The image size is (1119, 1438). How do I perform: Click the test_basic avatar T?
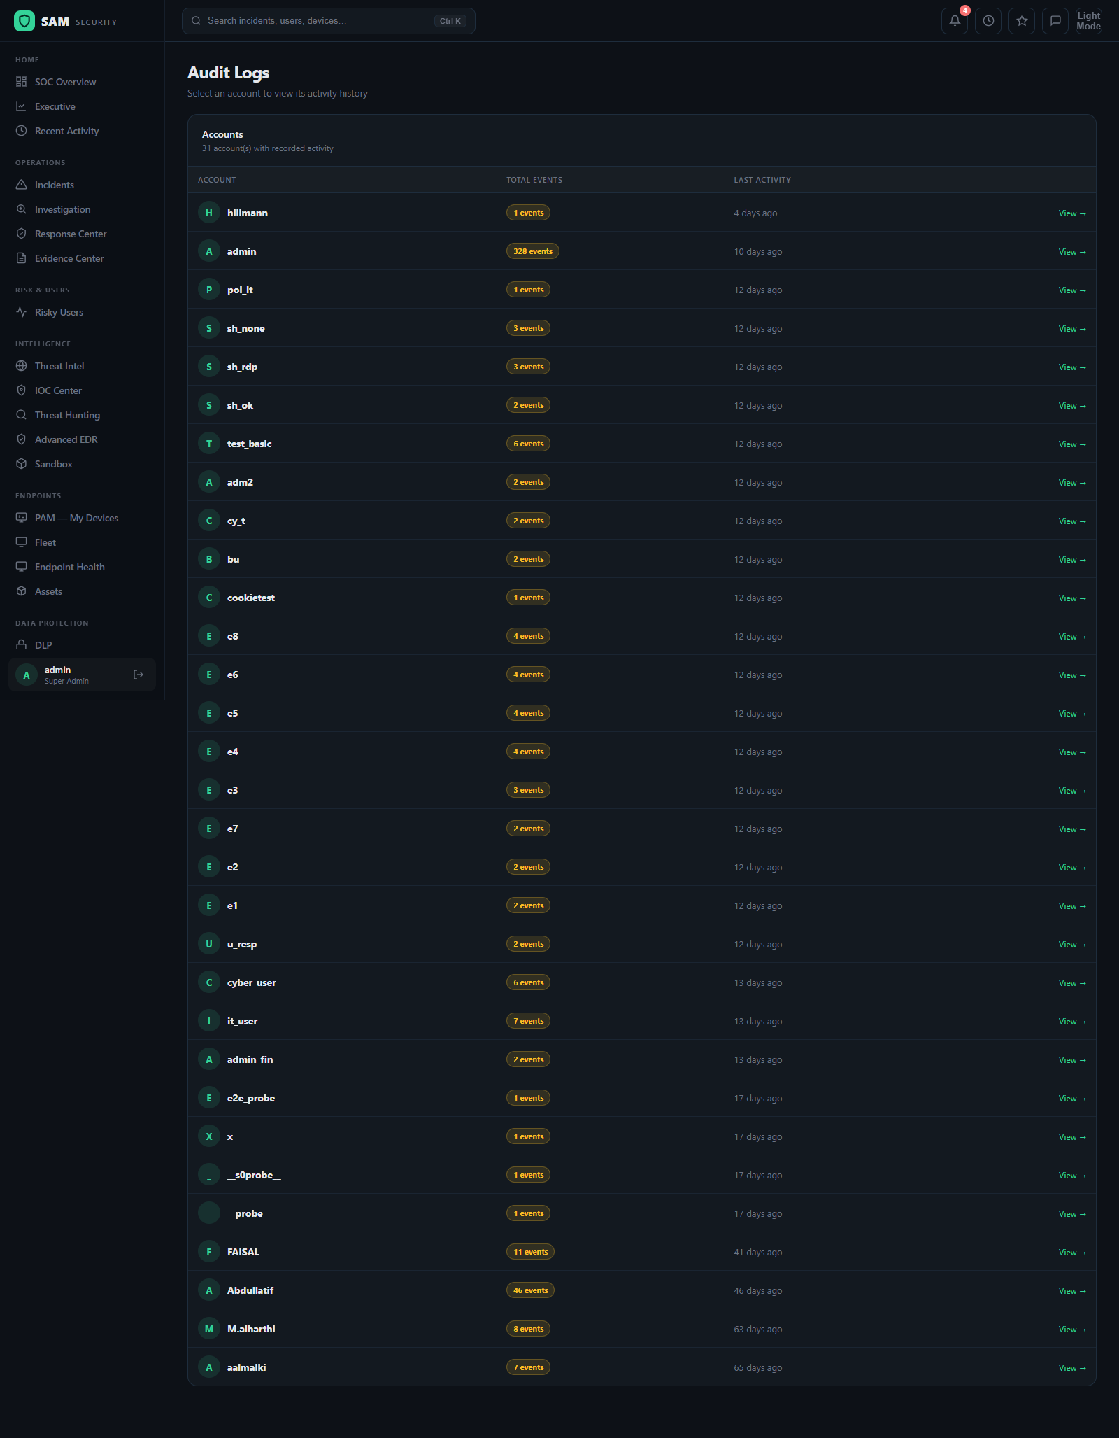(x=209, y=444)
